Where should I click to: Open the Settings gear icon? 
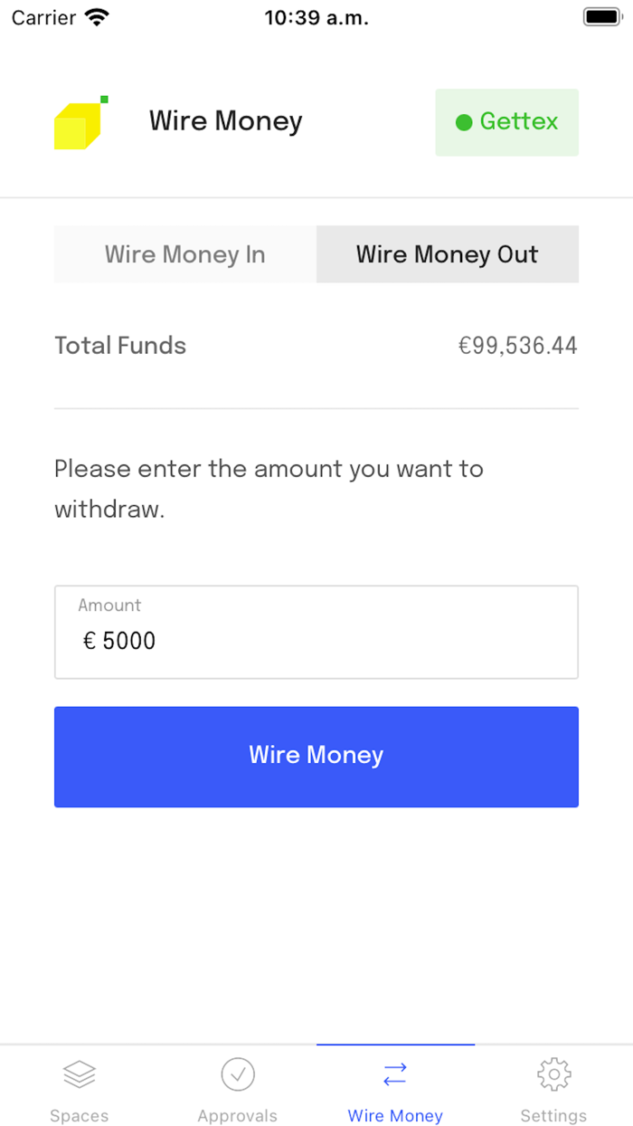pos(553,1074)
